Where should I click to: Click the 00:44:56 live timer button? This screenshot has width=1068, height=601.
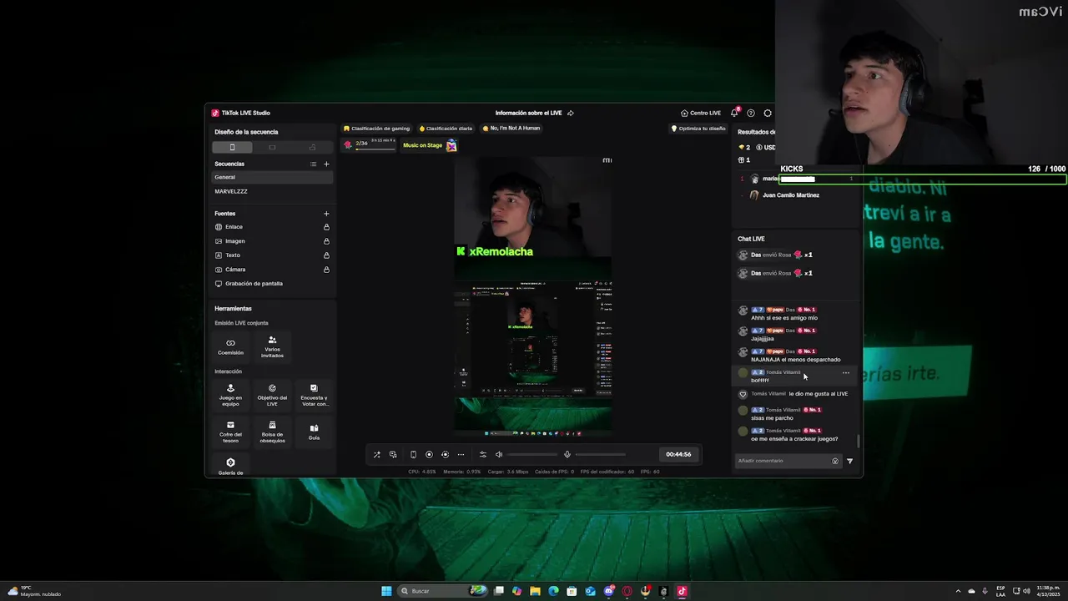(x=678, y=454)
